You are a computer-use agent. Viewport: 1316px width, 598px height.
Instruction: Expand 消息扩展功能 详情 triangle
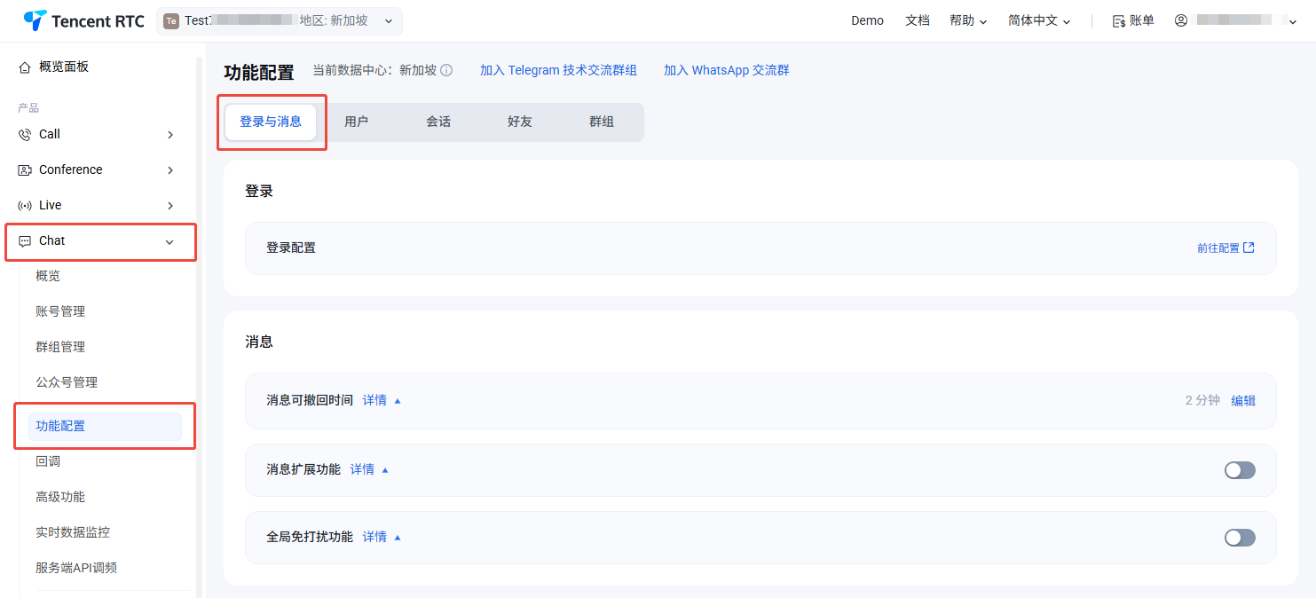385,469
